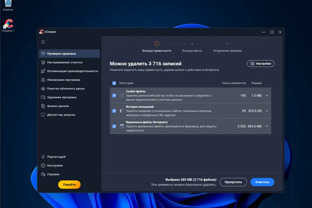
Task: Click the Выбрано 365 МБ summary text
Action: click(191, 180)
